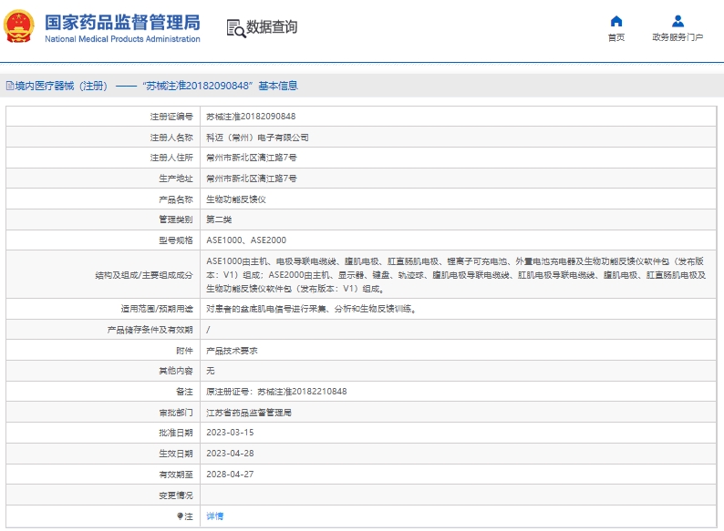724x531 pixels.
Task: Click the 政务服务门户 label
Action: click(677, 37)
